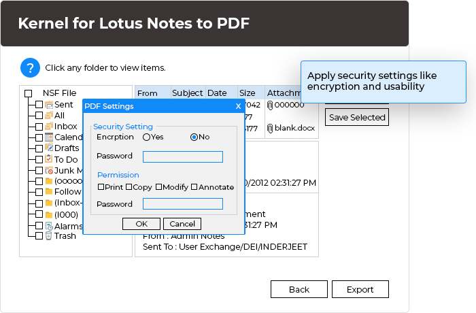The height and width of the screenshot is (313, 476).
Task: Click the Save Selected button
Action: pos(357,117)
